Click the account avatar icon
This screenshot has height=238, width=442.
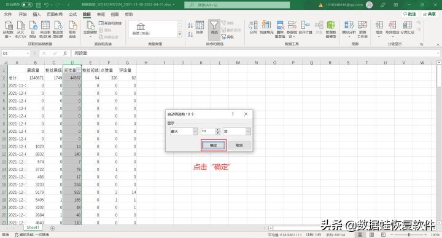click(x=369, y=5)
